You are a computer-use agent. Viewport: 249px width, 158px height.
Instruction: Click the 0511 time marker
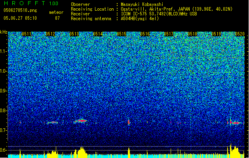coord(27,34)
